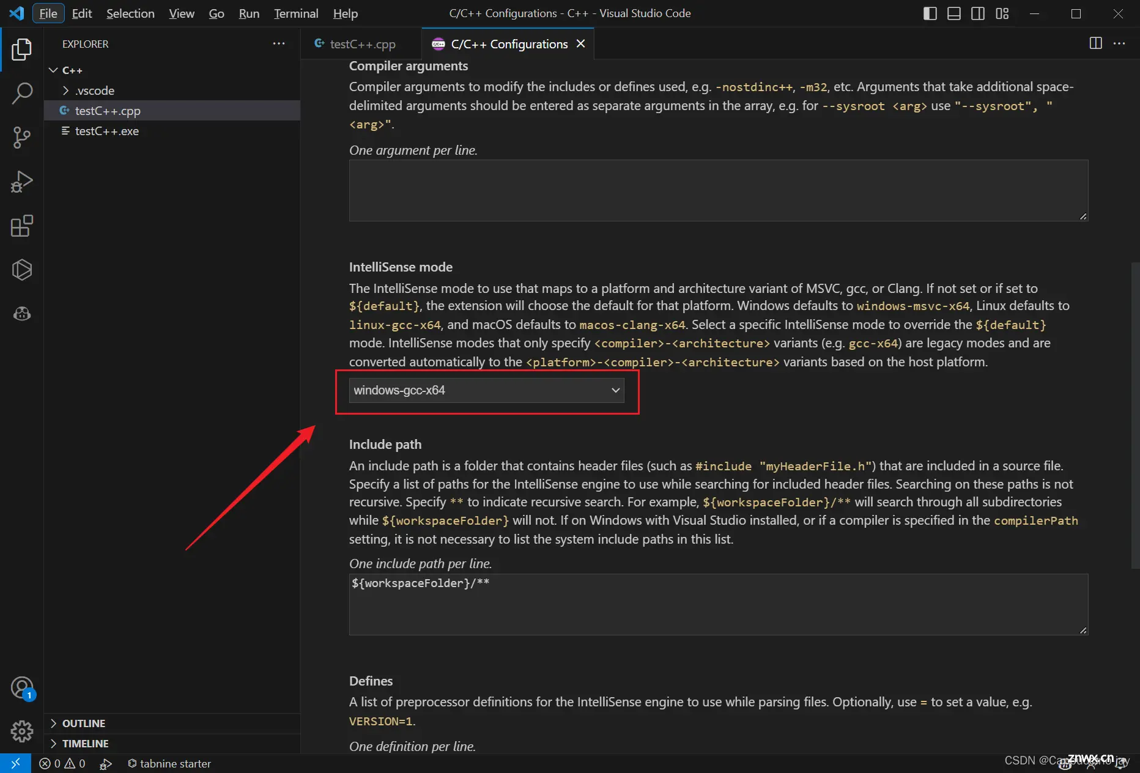Open the Extensions view icon
Screen dimensions: 1140x773
(22, 226)
